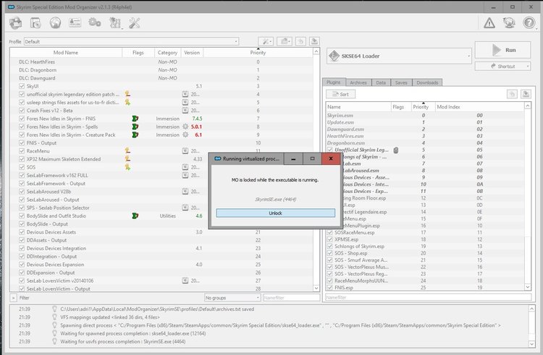
Task: Select the Schlongs of Skyrim.esp plugin row
Action: [x=426, y=246]
